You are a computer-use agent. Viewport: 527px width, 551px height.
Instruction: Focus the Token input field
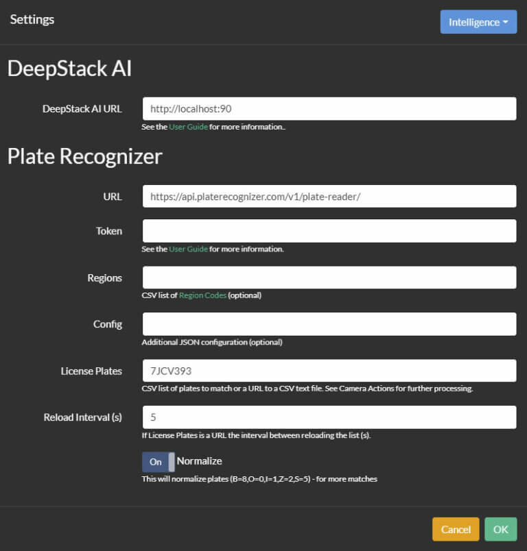tap(329, 231)
